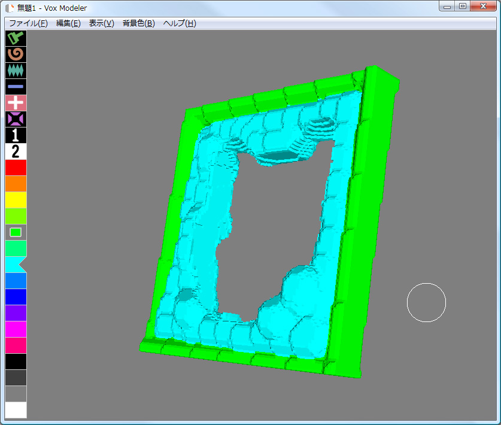Open the 表示(V) menu
The width and height of the screenshot is (501, 425).
point(102,23)
